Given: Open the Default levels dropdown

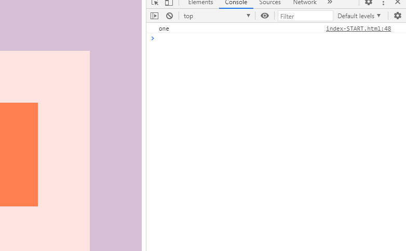Looking at the screenshot, I should coord(359,16).
